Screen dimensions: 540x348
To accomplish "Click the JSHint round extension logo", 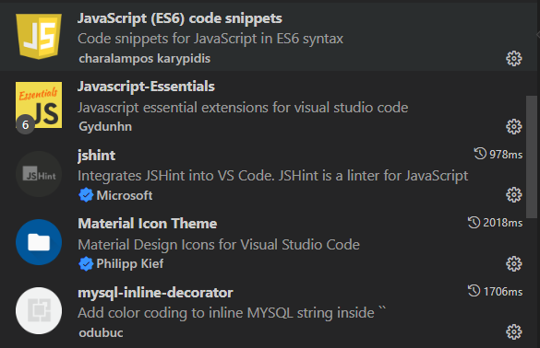I will (x=39, y=174).
